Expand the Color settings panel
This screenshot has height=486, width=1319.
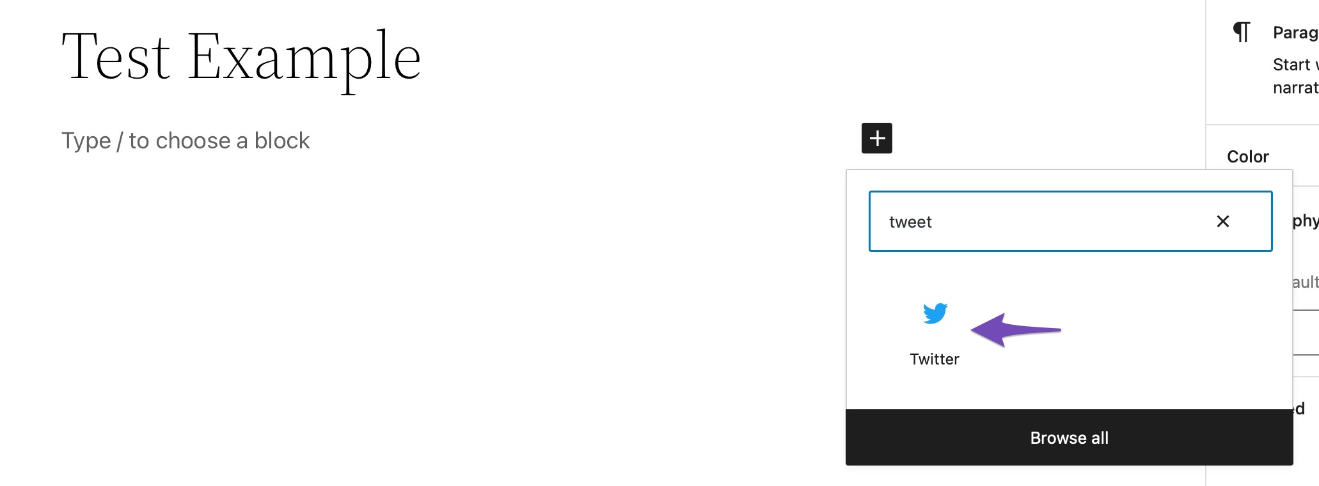pyautogui.click(x=1262, y=157)
